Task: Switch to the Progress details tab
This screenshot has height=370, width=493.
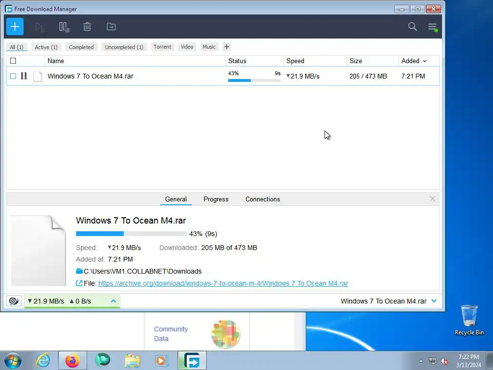Action: (216, 199)
